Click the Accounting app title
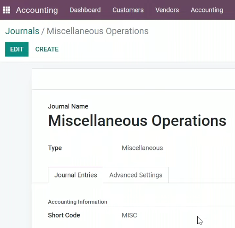This screenshot has height=228, width=235. point(37,10)
